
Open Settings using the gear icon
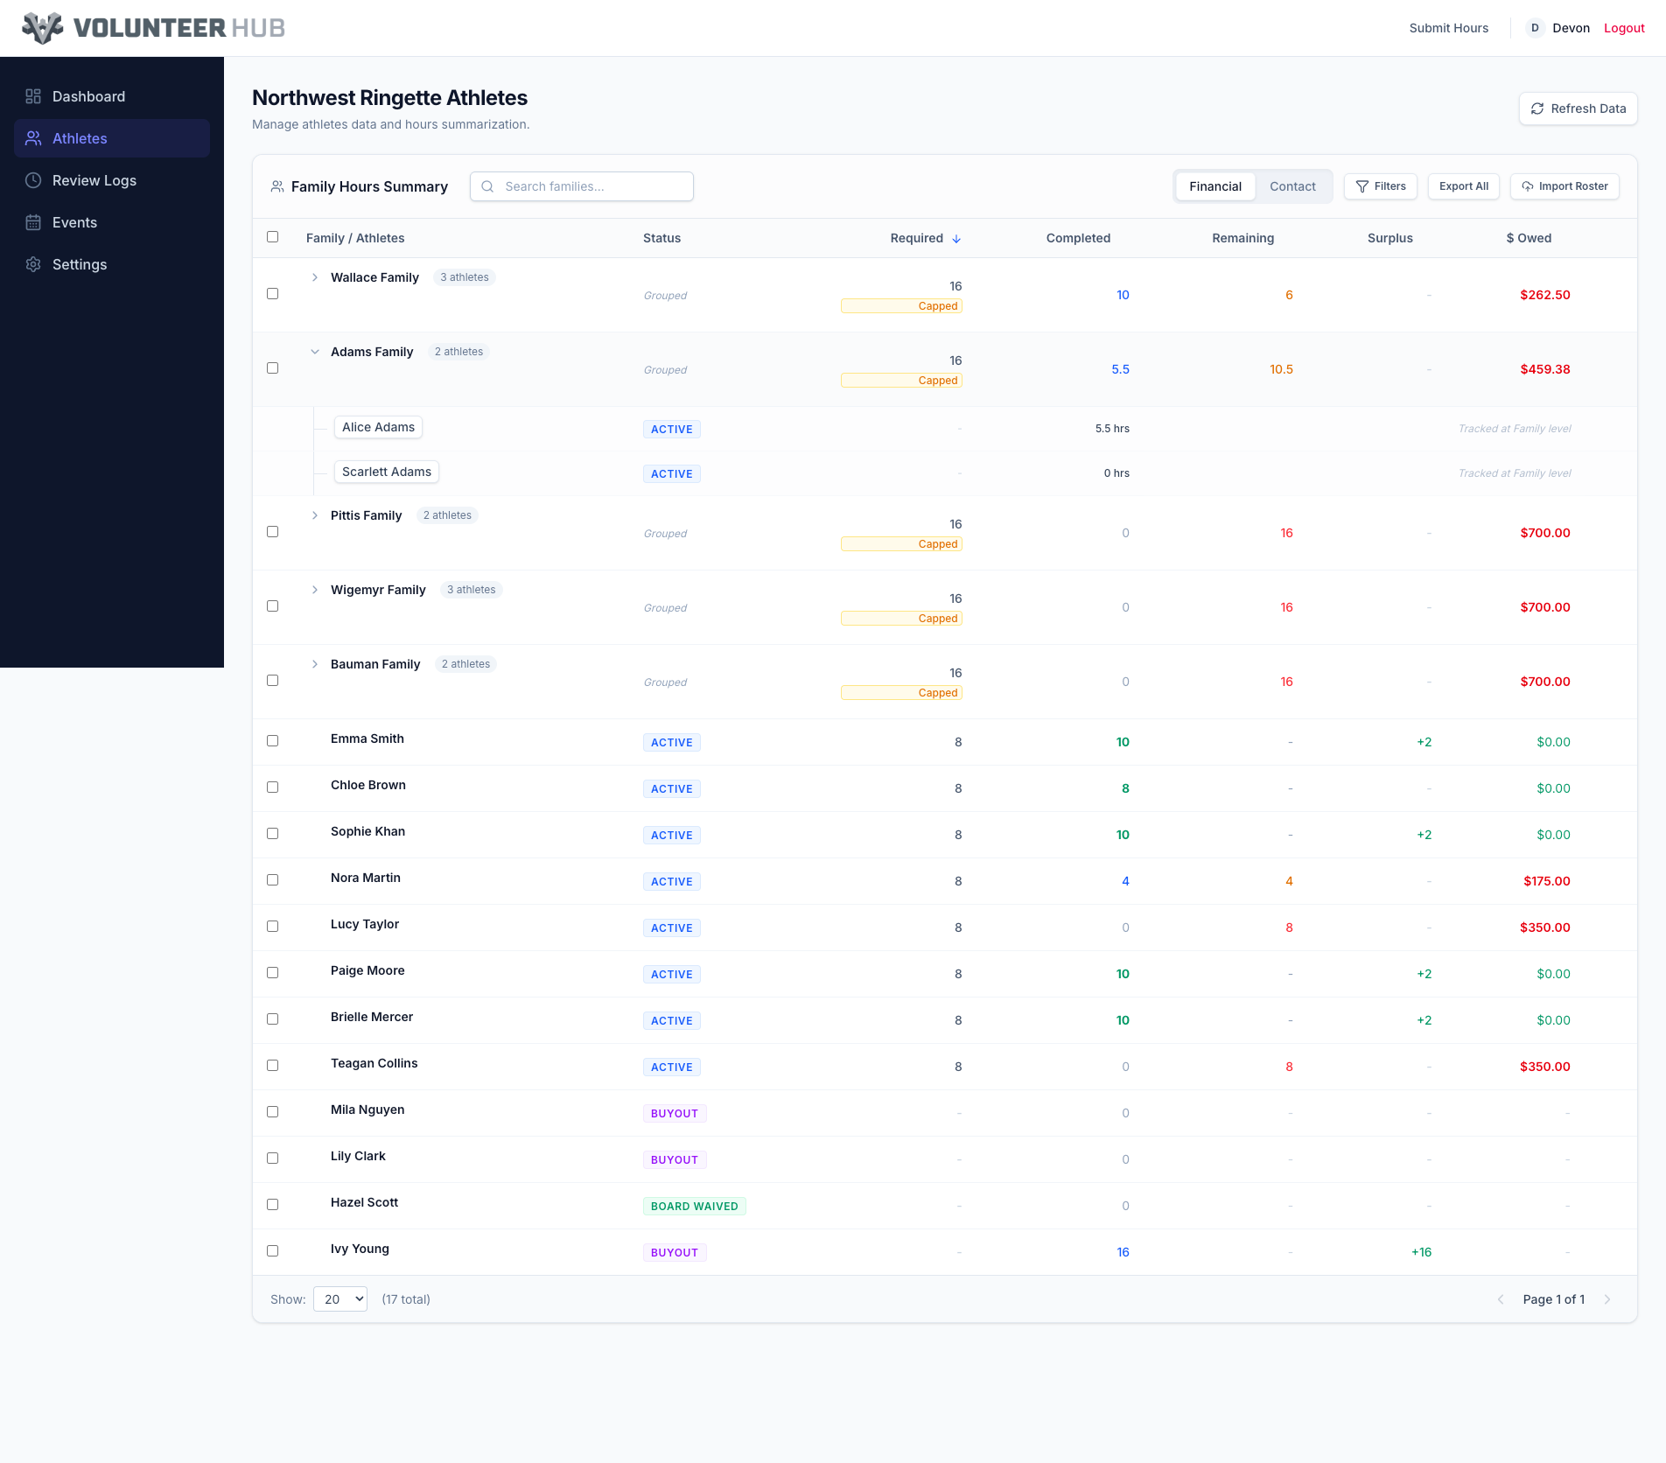click(33, 264)
